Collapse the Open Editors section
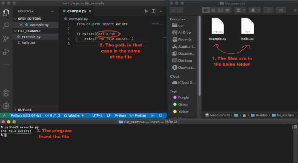Screen dimensions: 298x163 click(x=36, y=19)
